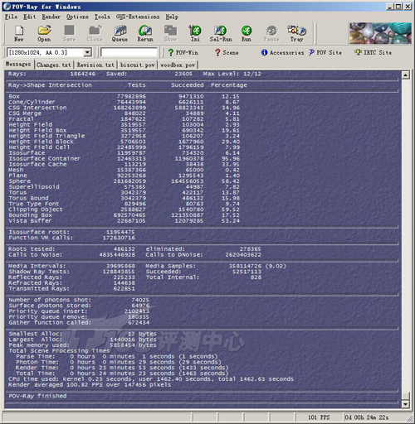Screen dimensions: 415x424
Task: Open the resolution preset dropdown arrow
Action: click(87, 52)
